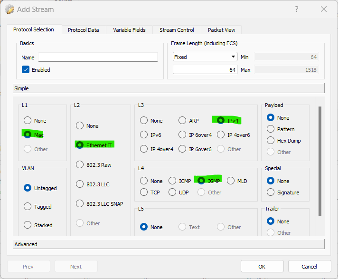Select IP 6over6 under L3

pyautogui.click(x=195, y=149)
